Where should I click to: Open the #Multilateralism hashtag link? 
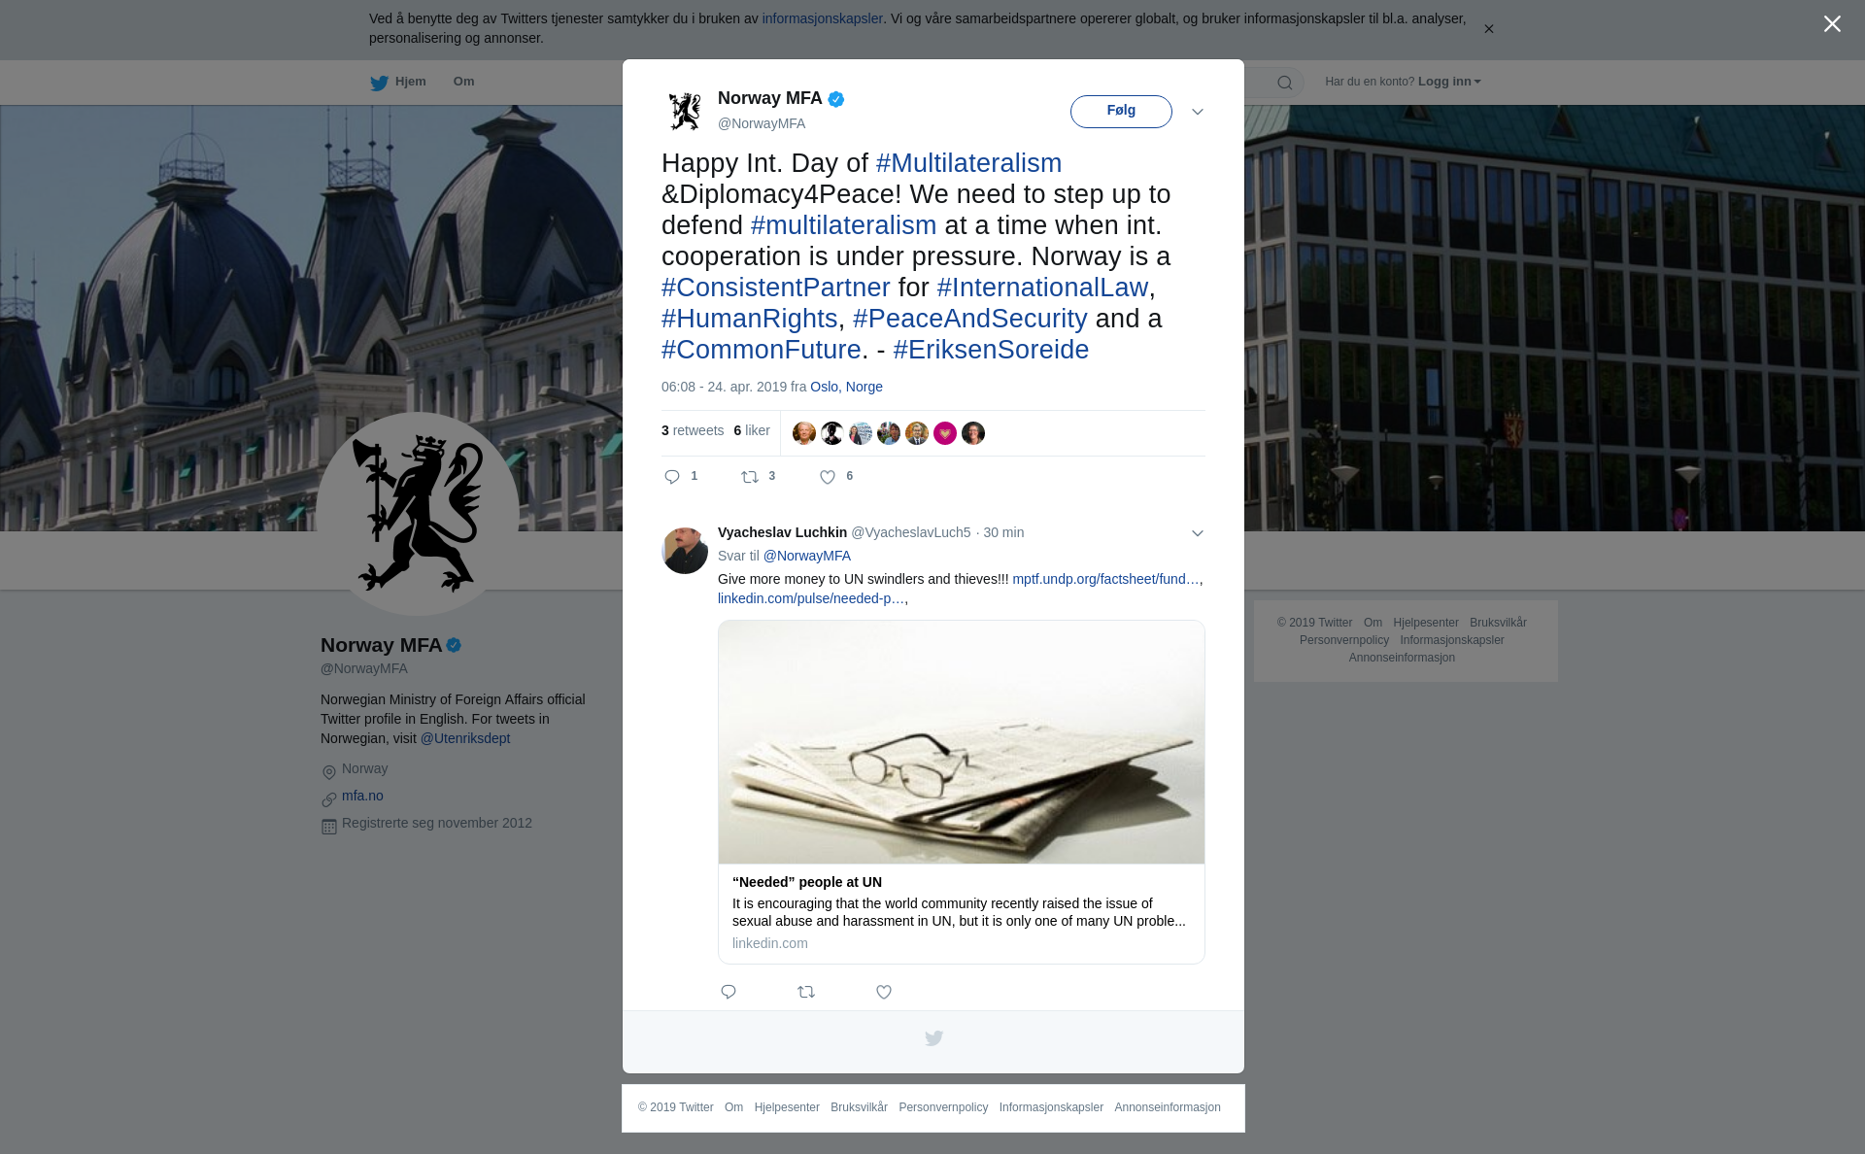point(968,163)
